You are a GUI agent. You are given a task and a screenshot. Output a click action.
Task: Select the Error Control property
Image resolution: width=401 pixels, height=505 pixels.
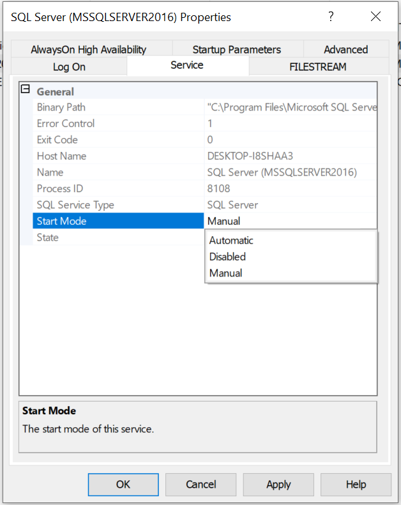[x=118, y=123]
